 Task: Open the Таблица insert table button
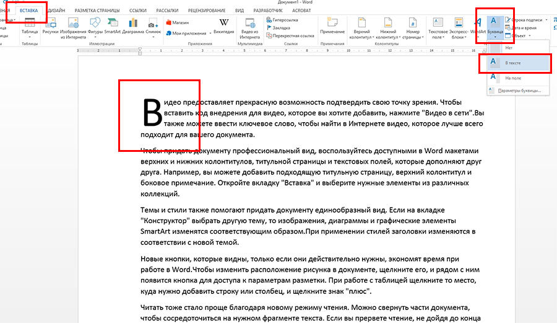pos(30,28)
